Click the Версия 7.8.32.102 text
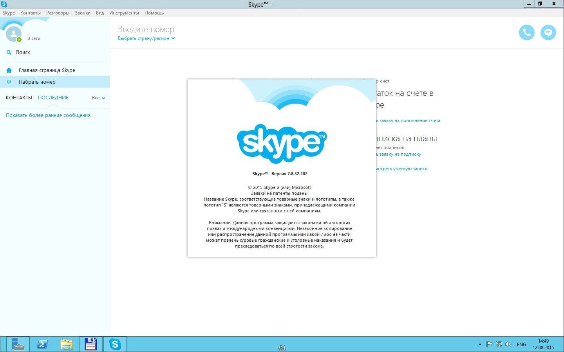 coord(289,174)
